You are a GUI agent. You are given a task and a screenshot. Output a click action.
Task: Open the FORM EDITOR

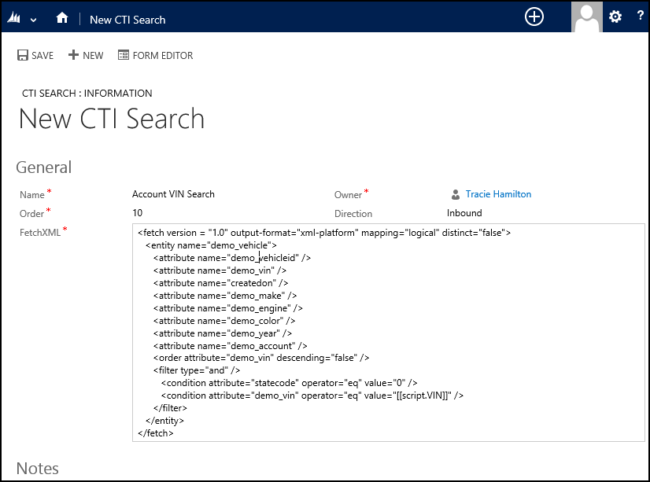click(x=156, y=55)
